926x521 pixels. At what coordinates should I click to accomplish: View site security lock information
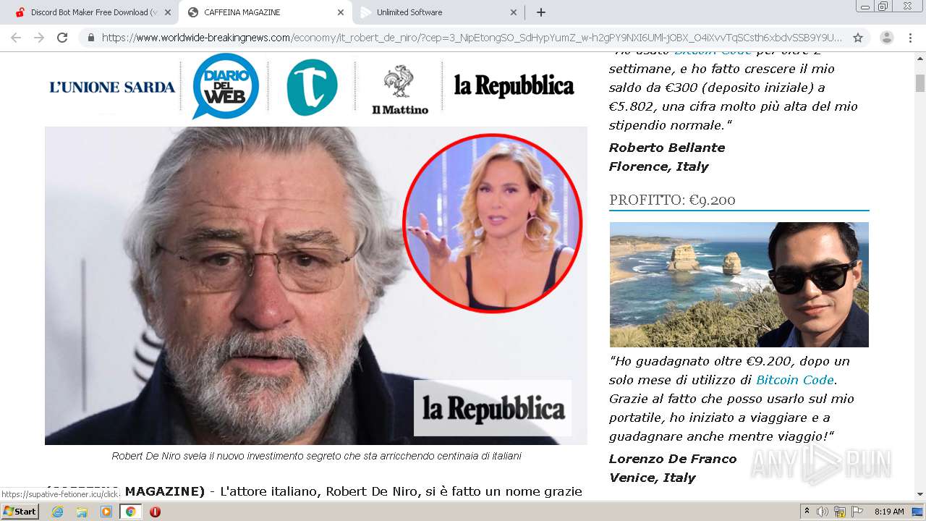point(91,38)
